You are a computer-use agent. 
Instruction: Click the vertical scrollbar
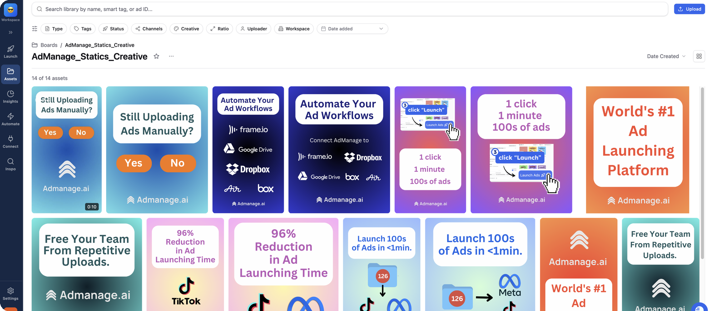702,173
